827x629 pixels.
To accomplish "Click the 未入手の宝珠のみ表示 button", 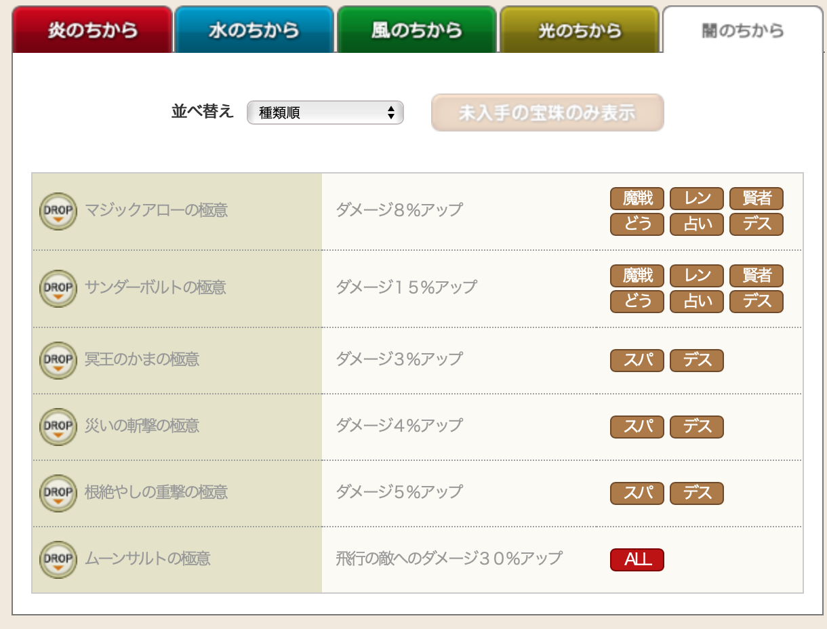I will coord(548,113).
